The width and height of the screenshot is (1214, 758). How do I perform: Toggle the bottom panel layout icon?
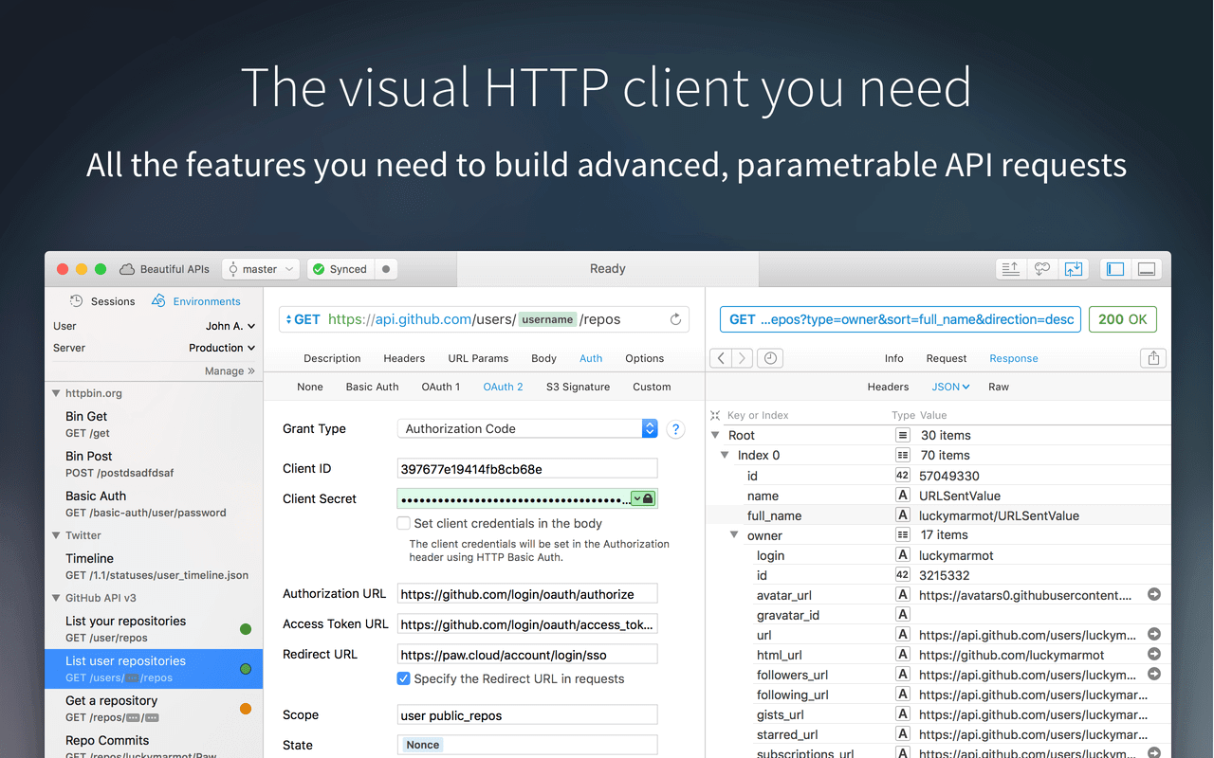1147,269
